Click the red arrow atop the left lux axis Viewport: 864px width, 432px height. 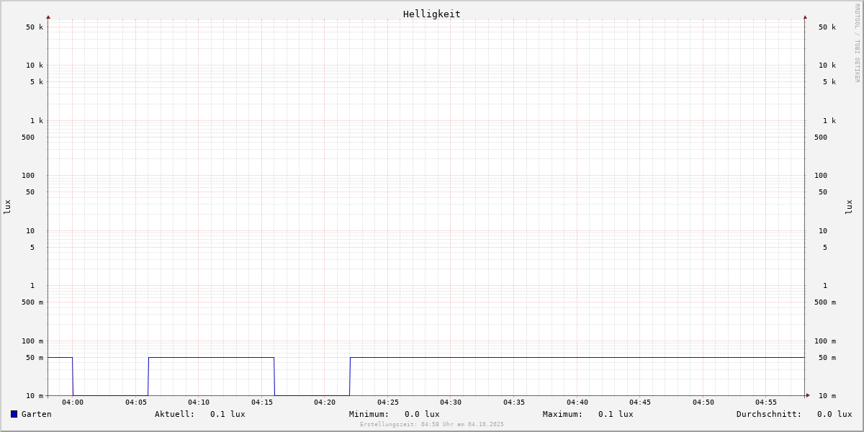point(48,17)
